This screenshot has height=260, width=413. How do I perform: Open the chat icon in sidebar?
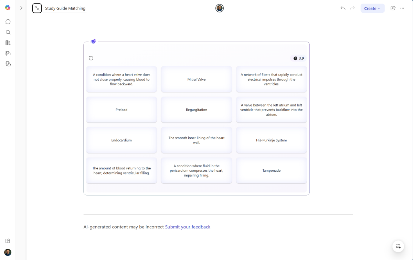(8, 22)
